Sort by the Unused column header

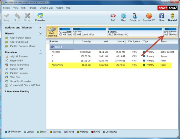click(117, 41)
